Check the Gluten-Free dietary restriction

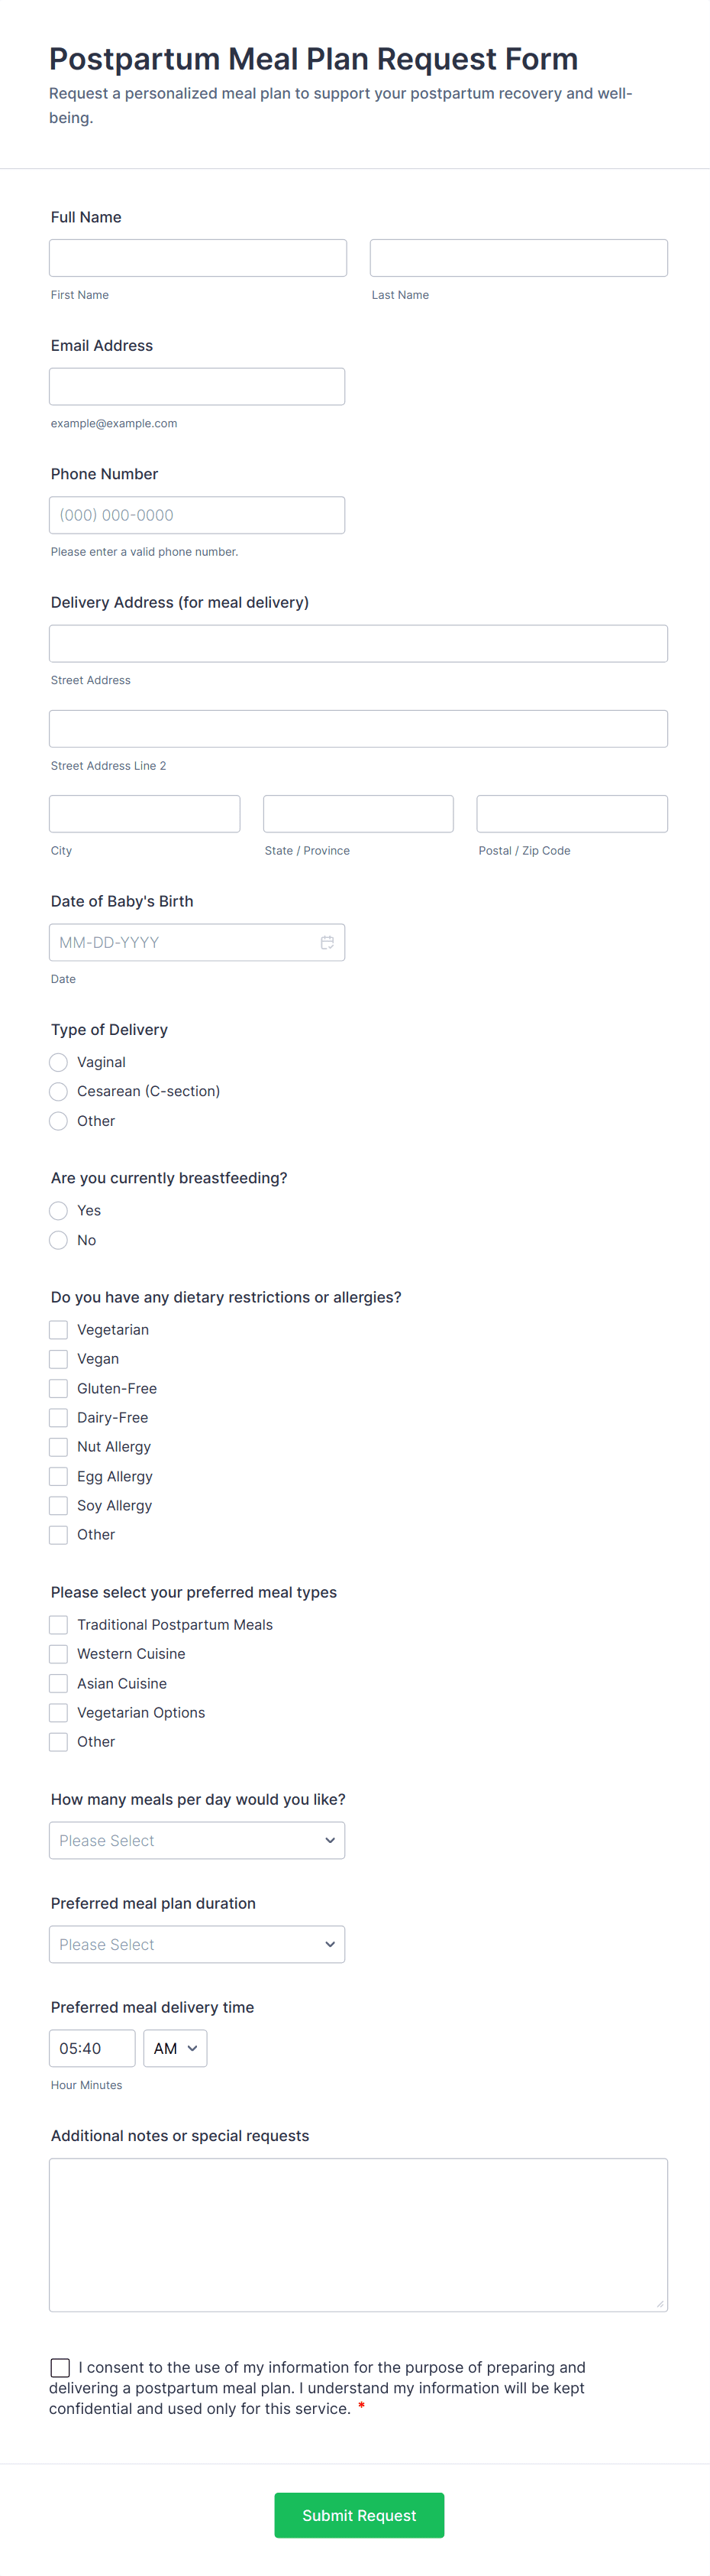point(59,1388)
